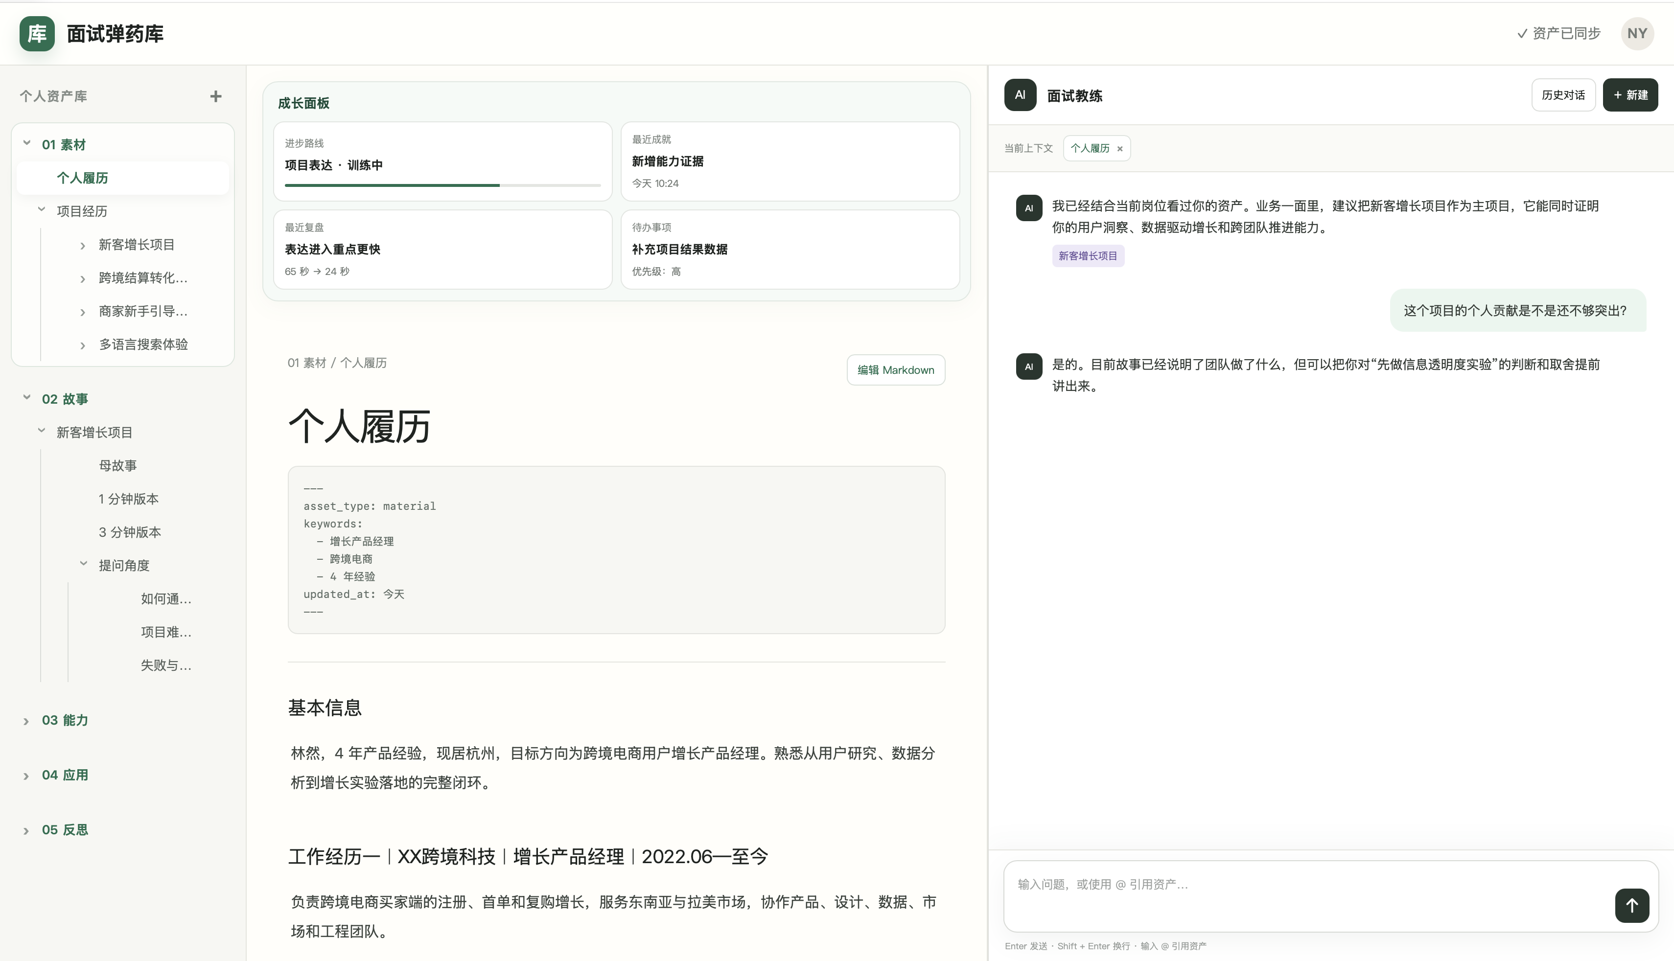Screen dimensions: 1674x961
Task: Open the 1 分钟版本 story
Action: (129, 499)
